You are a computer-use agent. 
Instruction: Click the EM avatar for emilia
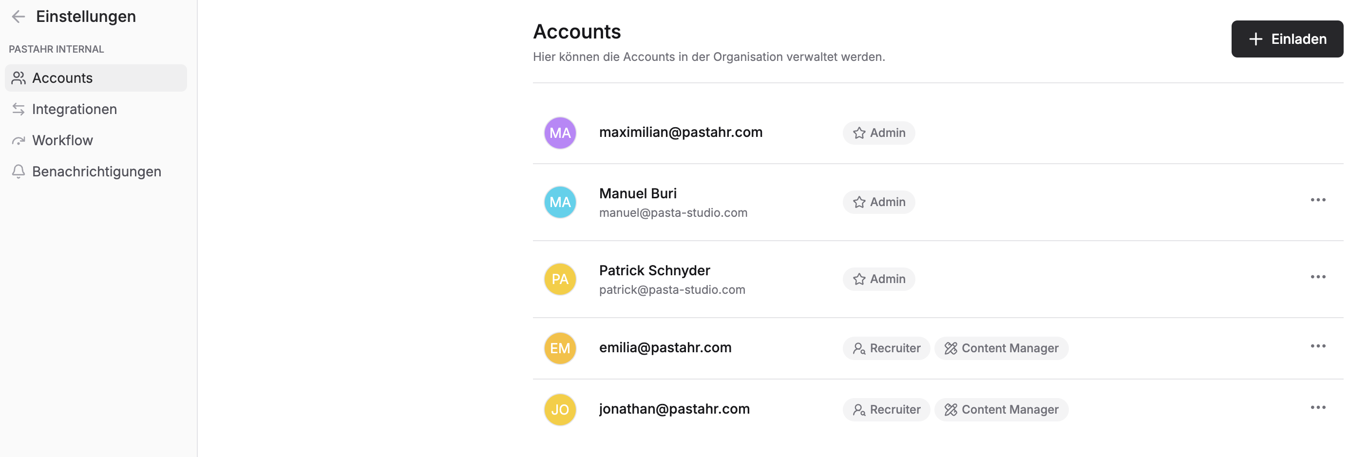pyautogui.click(x=560, y=348)
